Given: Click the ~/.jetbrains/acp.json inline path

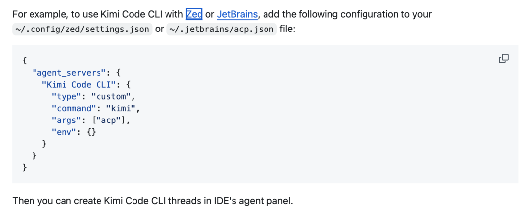Looking at the screenshot, I should 222,29.
